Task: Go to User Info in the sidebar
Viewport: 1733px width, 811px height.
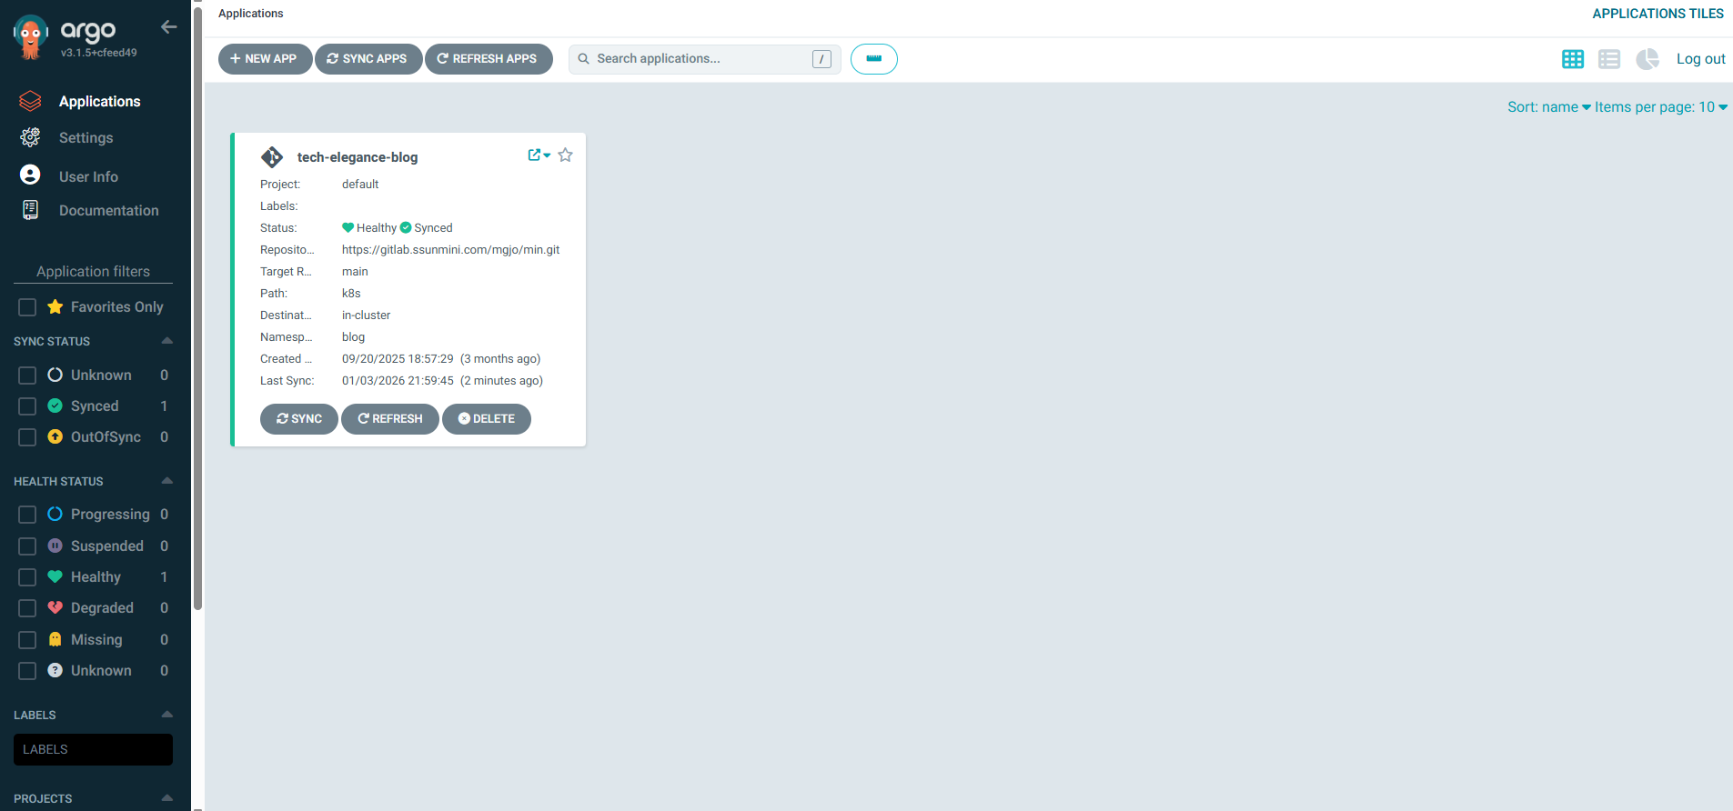Action: click(x=88, y=176)
